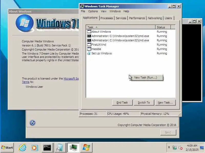Select first cmd.exe task icon in list
The height and width of the screenshot is (153, 205).
89,36
